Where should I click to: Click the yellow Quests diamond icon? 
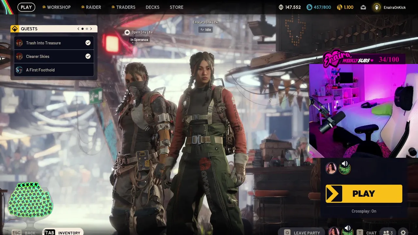coord(15,29)
